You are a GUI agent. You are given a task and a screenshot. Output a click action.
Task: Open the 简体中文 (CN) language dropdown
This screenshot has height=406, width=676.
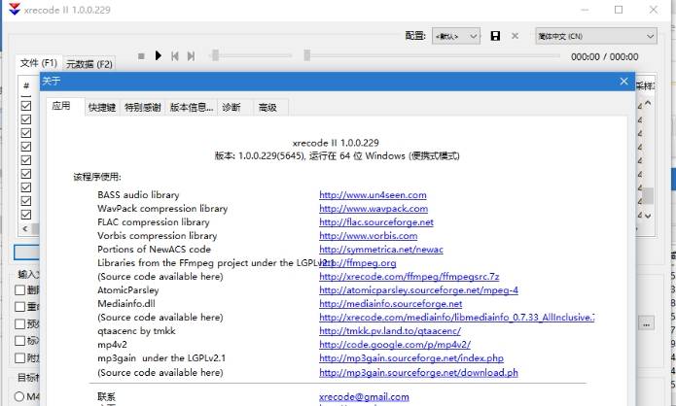[596, 36]
